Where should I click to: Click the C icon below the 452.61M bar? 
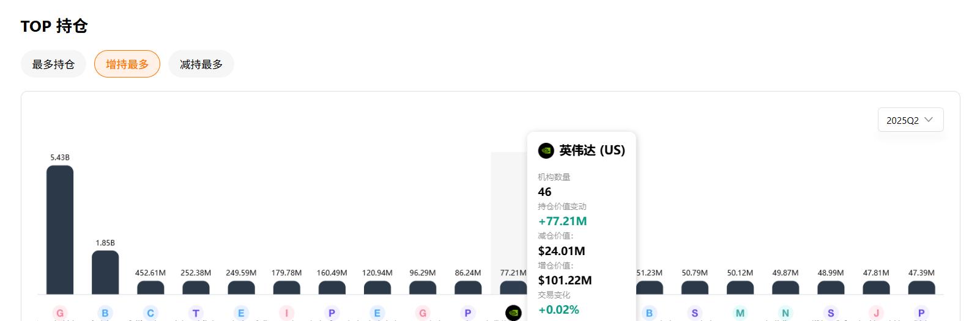pos(150,313)
